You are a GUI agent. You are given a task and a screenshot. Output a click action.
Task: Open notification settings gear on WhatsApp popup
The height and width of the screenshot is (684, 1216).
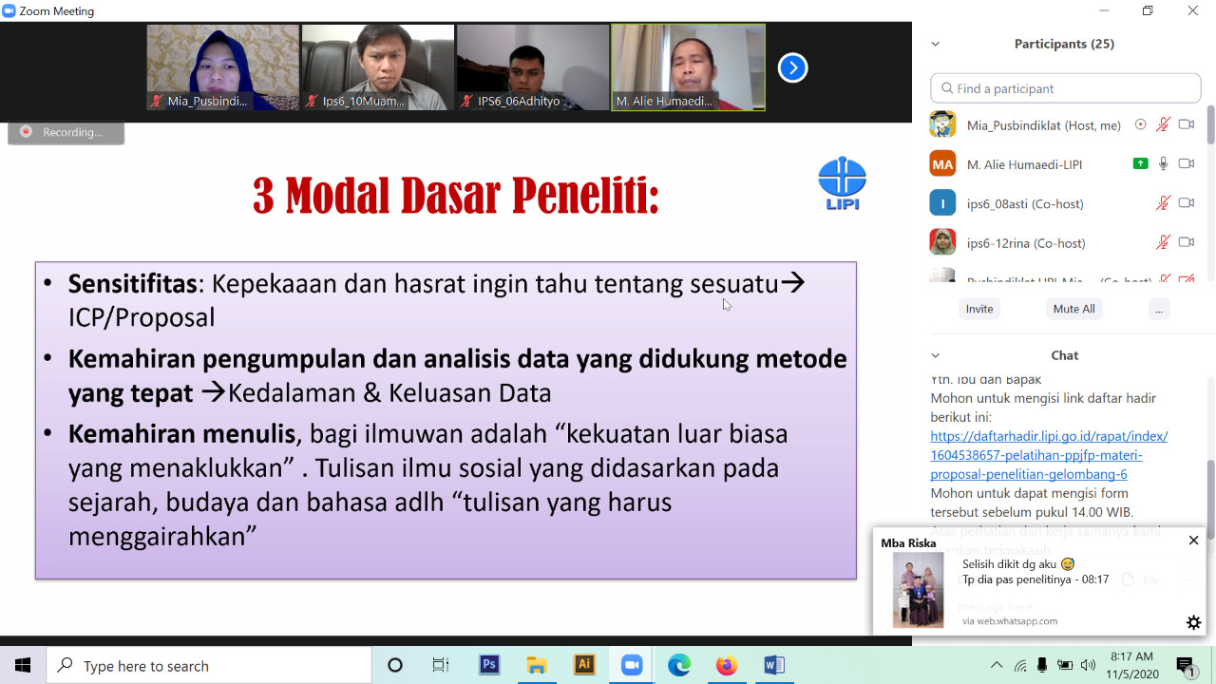point(1193,623)
